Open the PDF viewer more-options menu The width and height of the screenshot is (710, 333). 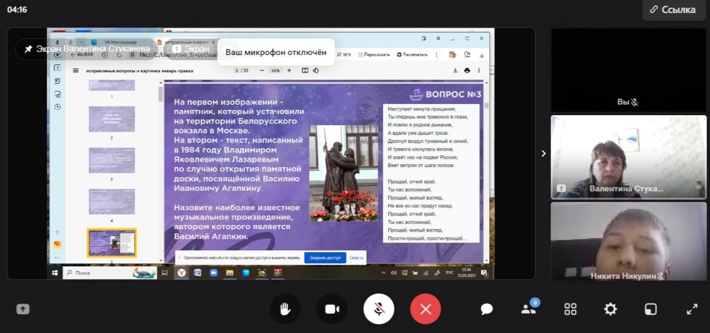point(478,70)
